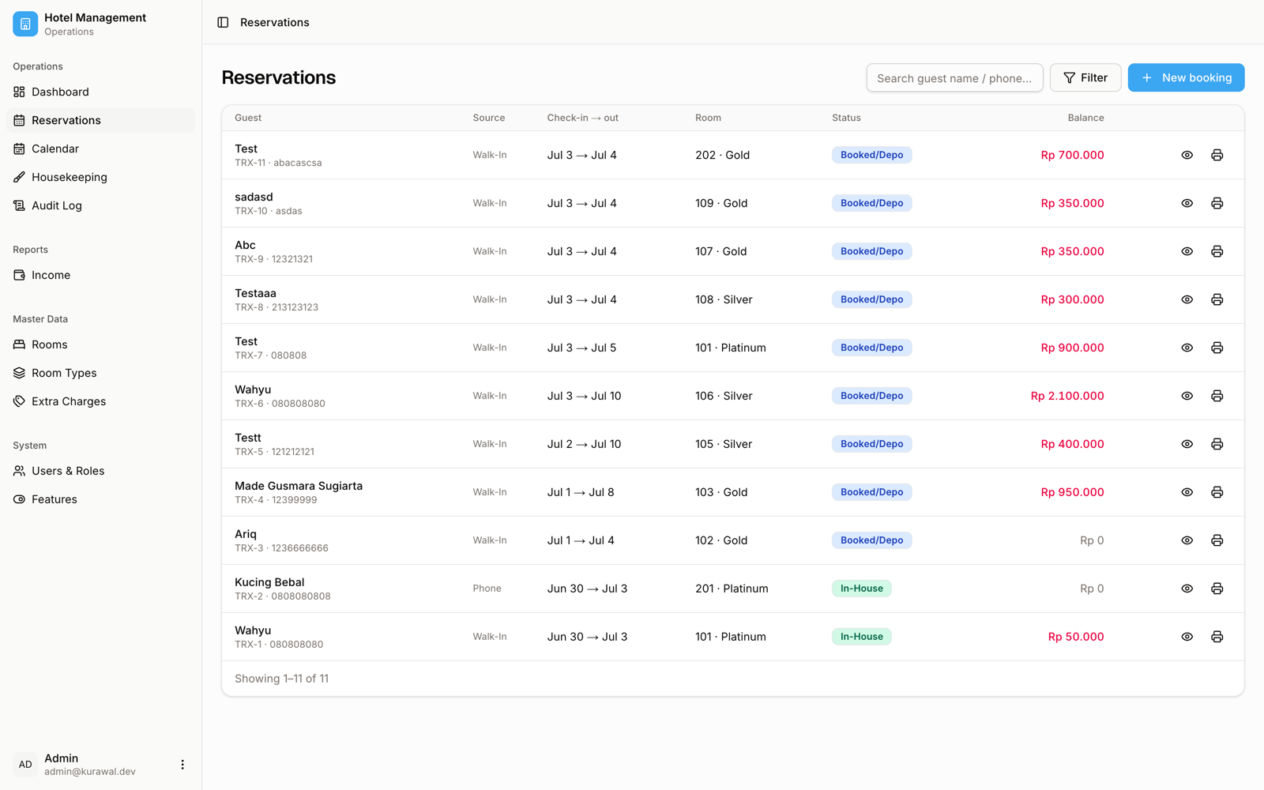The image size is (1264, 790).
Task: View details of sadasd TRX-10 reservation
Action: pos(1187,203)
